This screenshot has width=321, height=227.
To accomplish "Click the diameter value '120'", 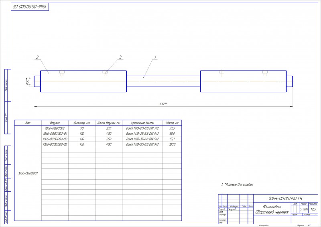I will [x=82, y=139].
